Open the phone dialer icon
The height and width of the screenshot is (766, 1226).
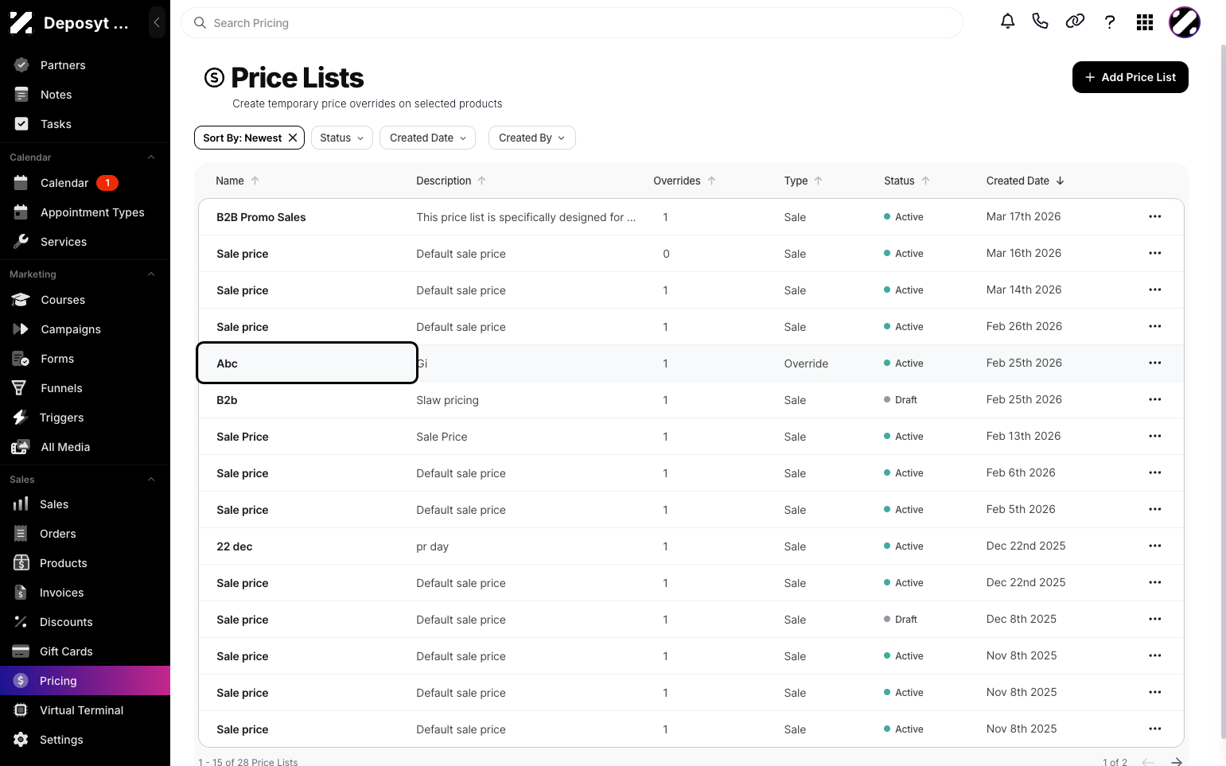[1040, 21]
